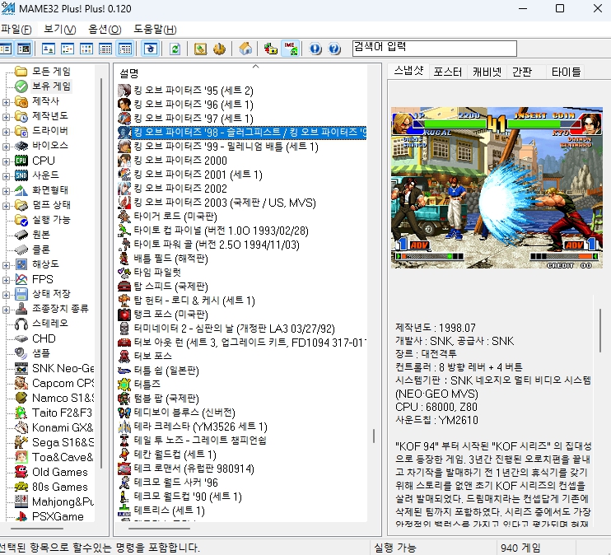Select the PSXGame folder icon
The image size is (611, 555).
point(21,516)
